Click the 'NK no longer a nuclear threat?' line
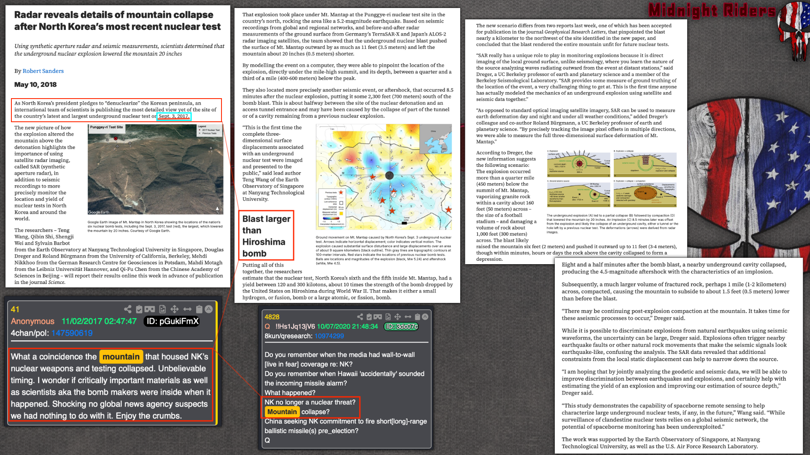This screenshot has height=455, width=810. pyautogui.click(x=310, y=402)
